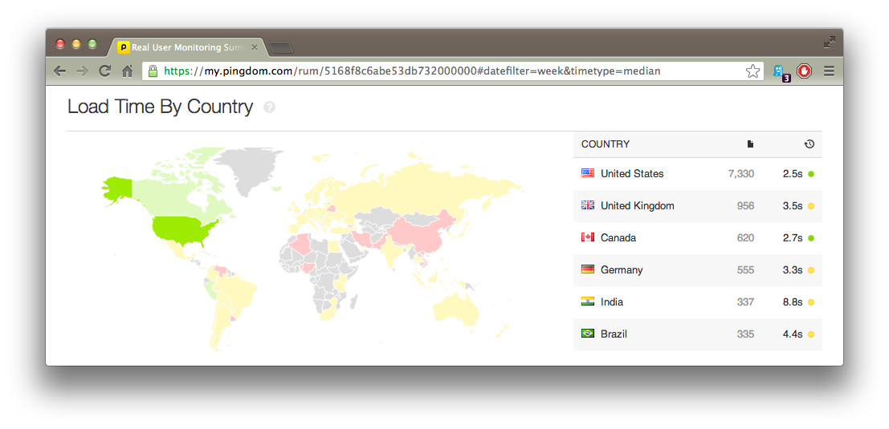This screenshot has height=429, width=889.
Task: Select the Brazil row label
Action: point(614,334)
